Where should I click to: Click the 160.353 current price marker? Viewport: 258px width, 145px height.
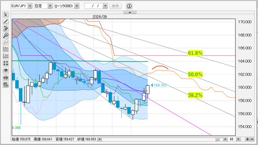pyautogui.click(x=159, y=85)
